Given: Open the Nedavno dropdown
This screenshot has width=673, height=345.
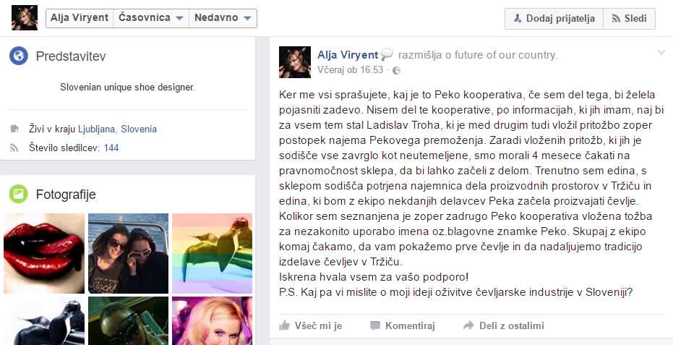Looking at the screenshot, I should point(223,18).
